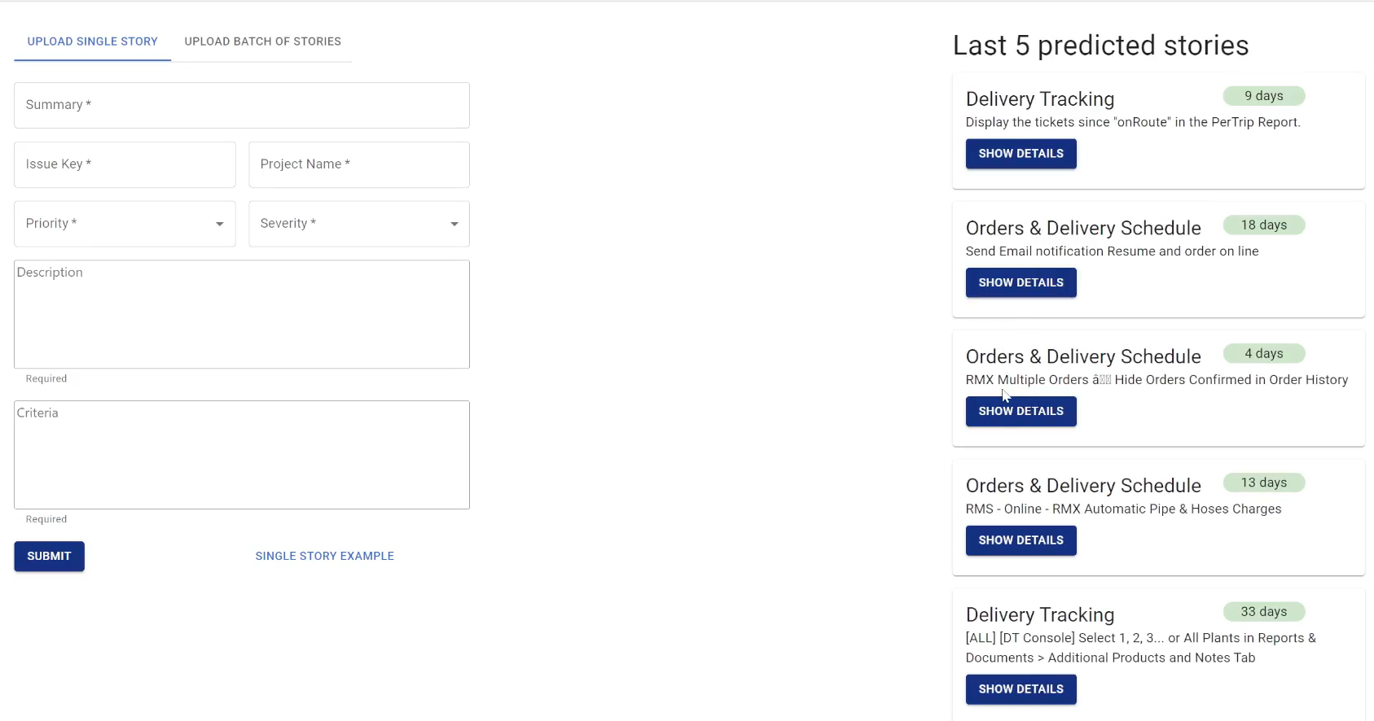Expand the Severity dropdown arrow
Image resolution: width=1374 pixels, height=721 pixels.
point(454,224)
